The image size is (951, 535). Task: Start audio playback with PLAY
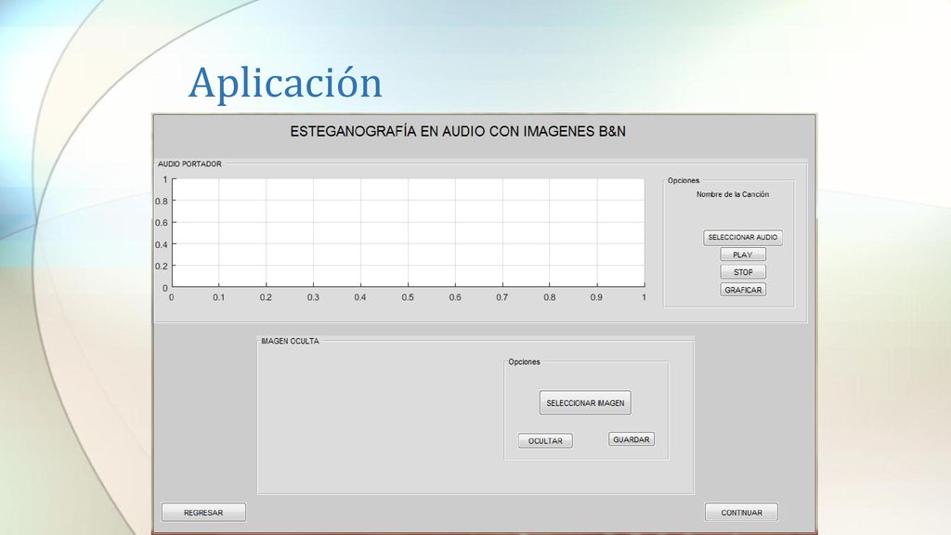point(742,254)
